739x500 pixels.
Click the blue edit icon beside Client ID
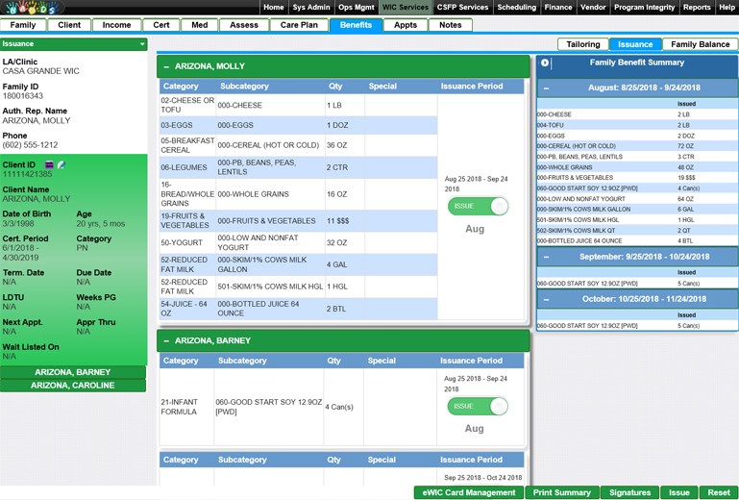tap(61, 164)
